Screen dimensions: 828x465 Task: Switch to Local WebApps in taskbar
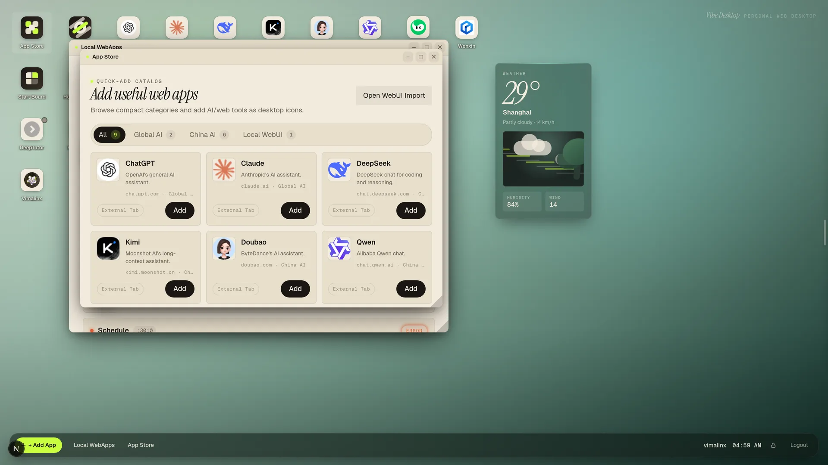click(94, 445)
